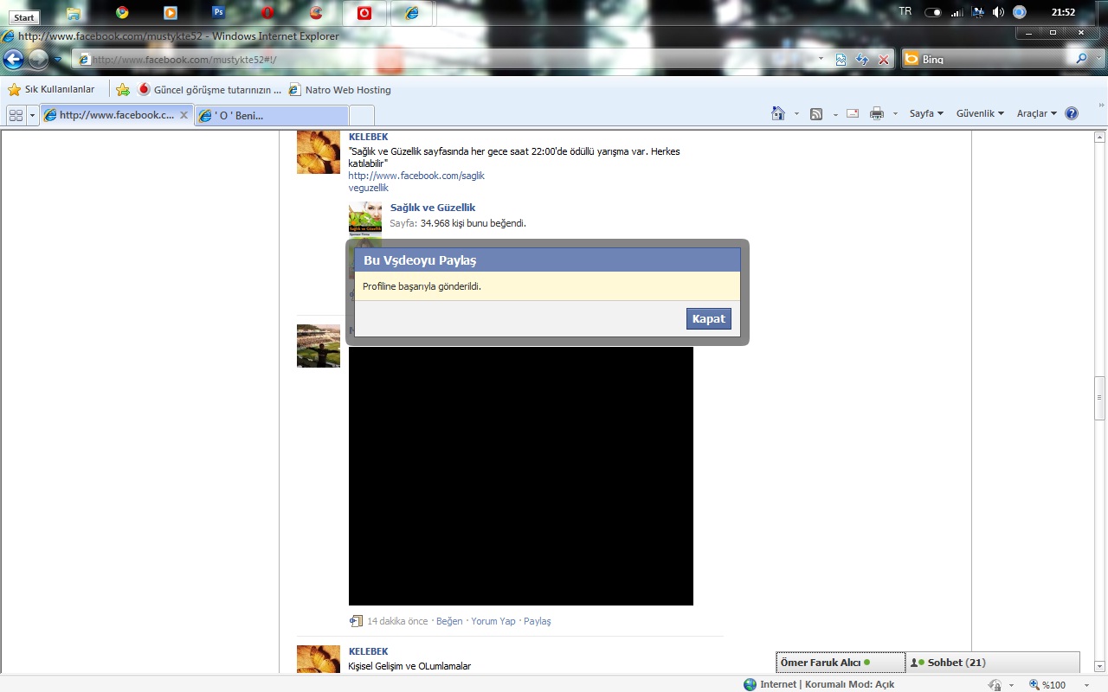Click the scrollbar down arrow

tap(1100, 668)
